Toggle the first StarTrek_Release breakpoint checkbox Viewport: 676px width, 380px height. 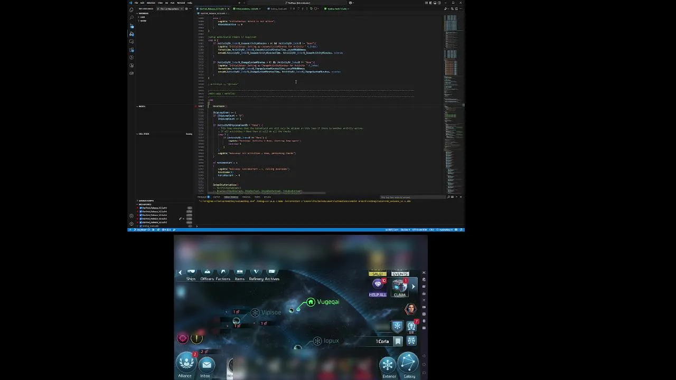point(140,208)
